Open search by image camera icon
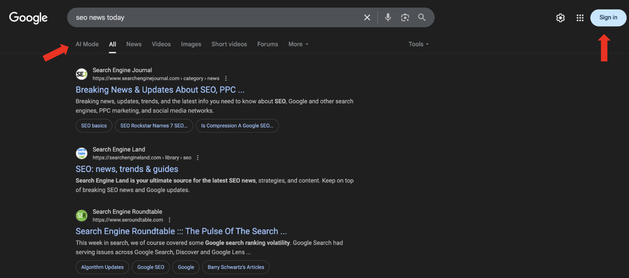 click(x=405, y=17)
